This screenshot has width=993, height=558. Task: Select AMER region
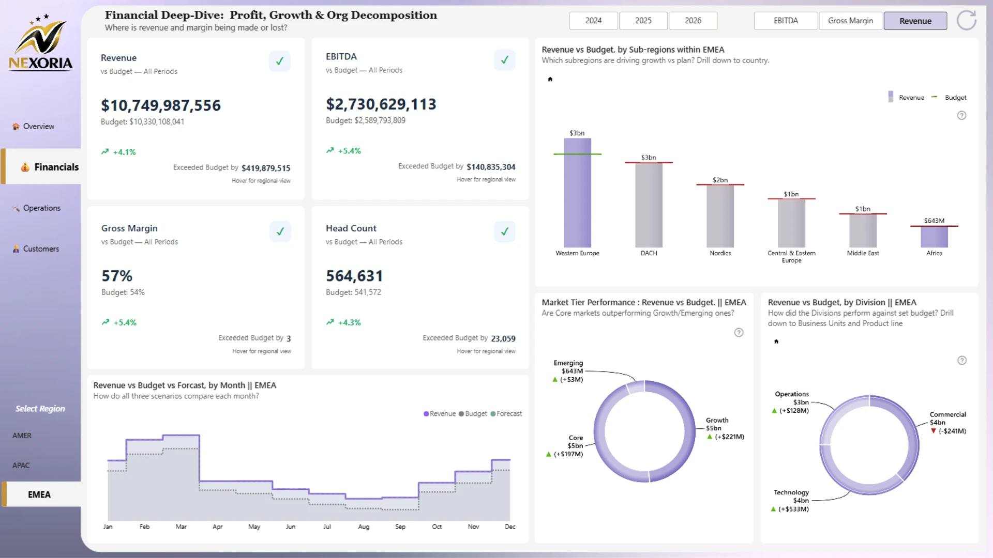click(x=22, y=436)
